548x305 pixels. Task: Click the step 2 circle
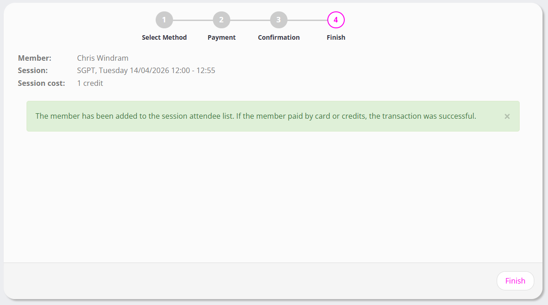coord(222,20)
